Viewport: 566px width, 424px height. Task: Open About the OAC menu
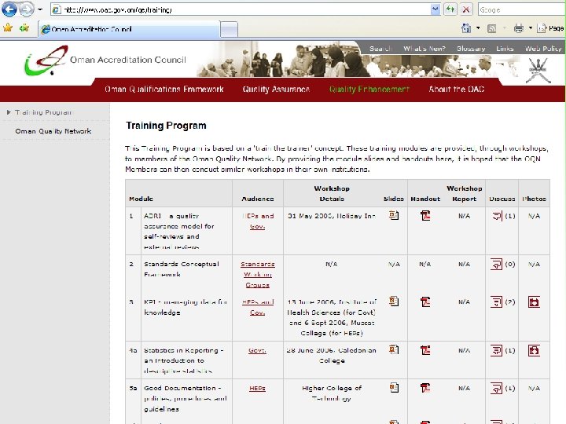456,89
